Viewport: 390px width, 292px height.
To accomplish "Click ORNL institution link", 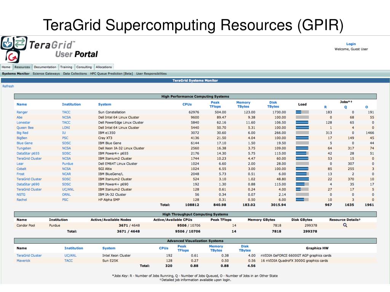I will point(66,194).
